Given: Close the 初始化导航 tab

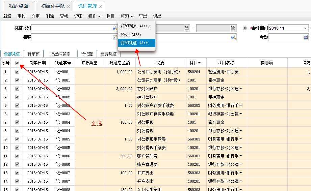Looking at the screenshot, I should [x=69, y=6].
